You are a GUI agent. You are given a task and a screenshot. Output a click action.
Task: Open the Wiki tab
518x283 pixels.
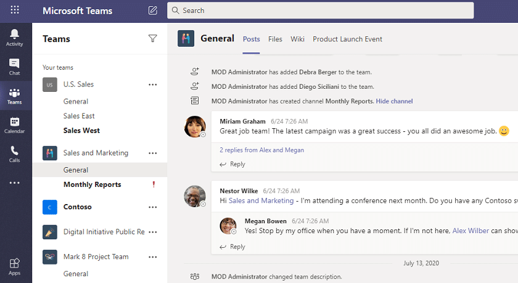coord(297,39)
